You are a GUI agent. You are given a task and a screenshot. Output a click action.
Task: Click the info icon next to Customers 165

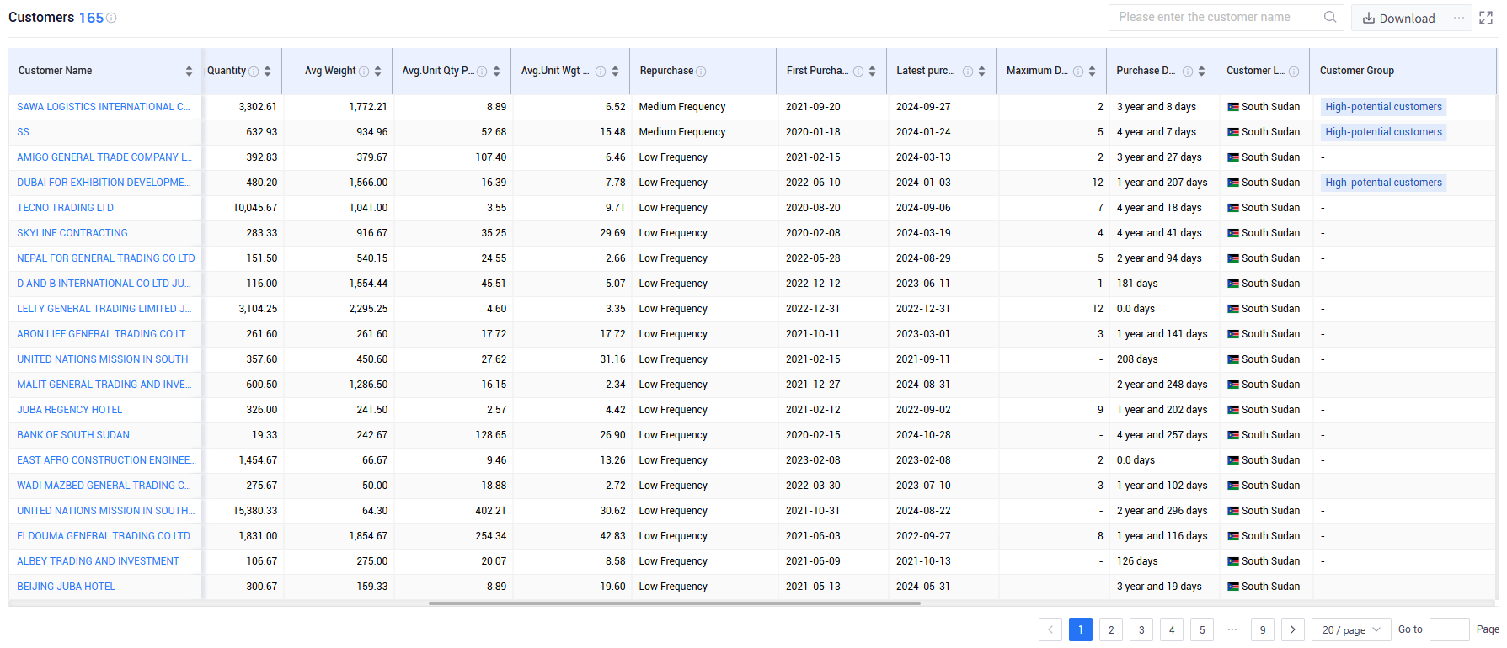(x=111, y=18)
